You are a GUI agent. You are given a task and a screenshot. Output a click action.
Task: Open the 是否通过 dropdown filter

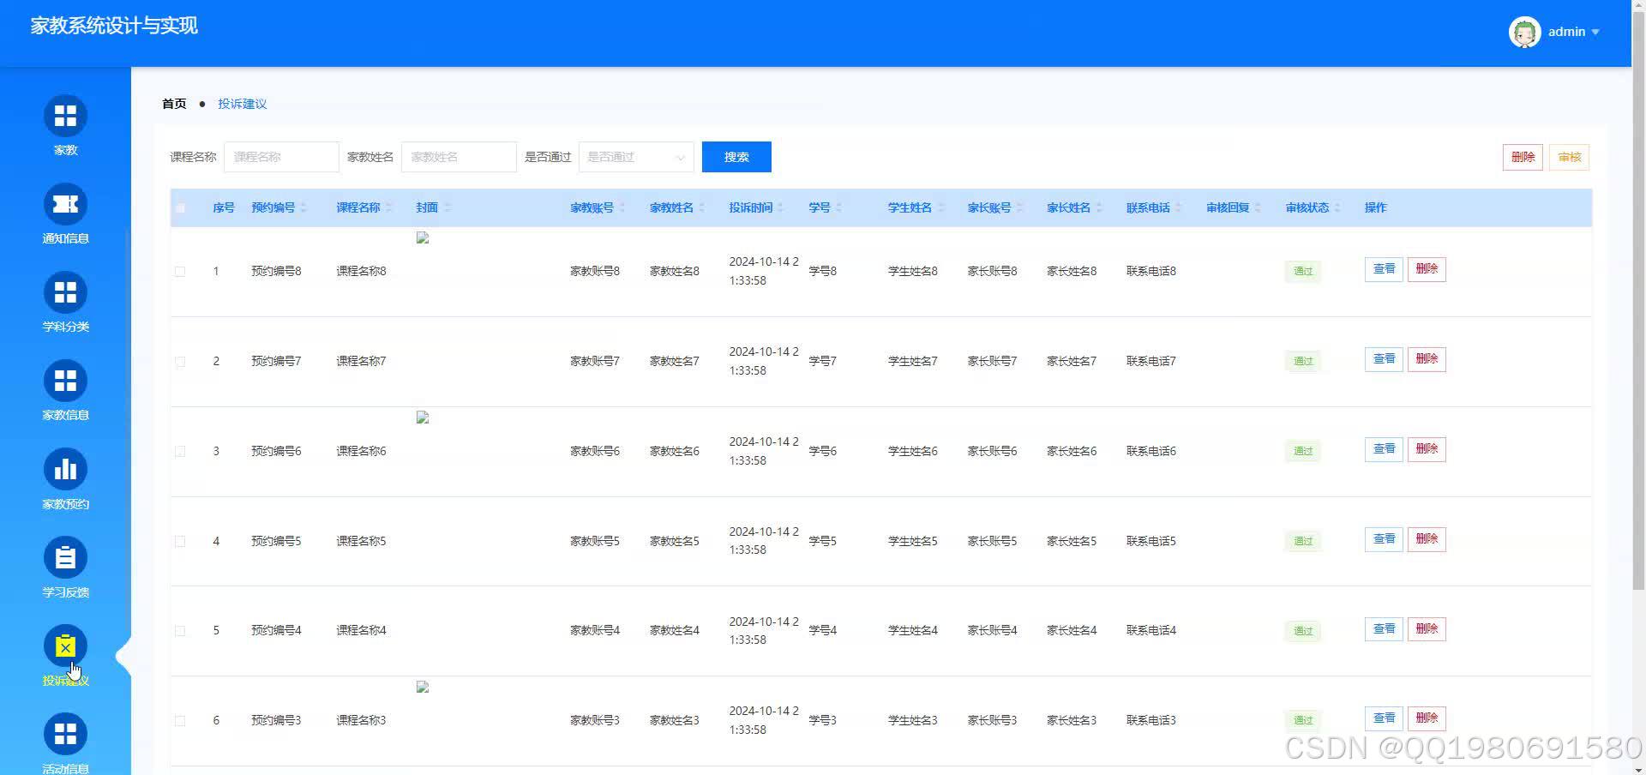click(x=636, y=157)
